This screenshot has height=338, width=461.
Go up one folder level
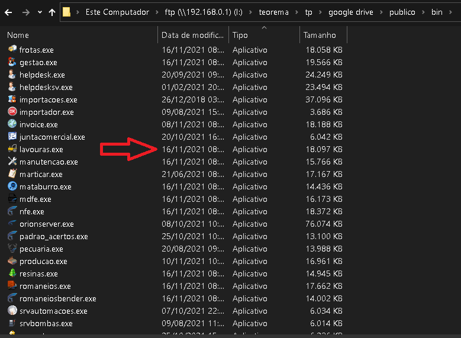coord(52,12)
